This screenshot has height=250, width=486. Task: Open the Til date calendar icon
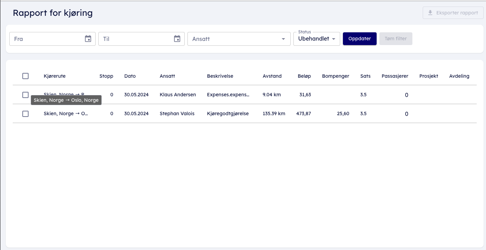coord(177,39)
